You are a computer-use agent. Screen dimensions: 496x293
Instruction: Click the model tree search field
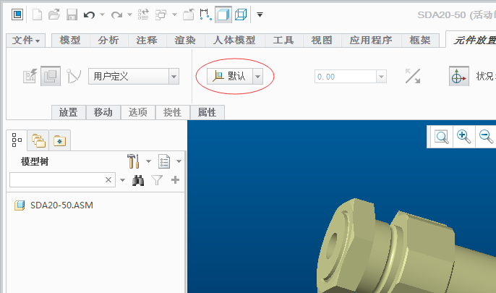(63, 179)
